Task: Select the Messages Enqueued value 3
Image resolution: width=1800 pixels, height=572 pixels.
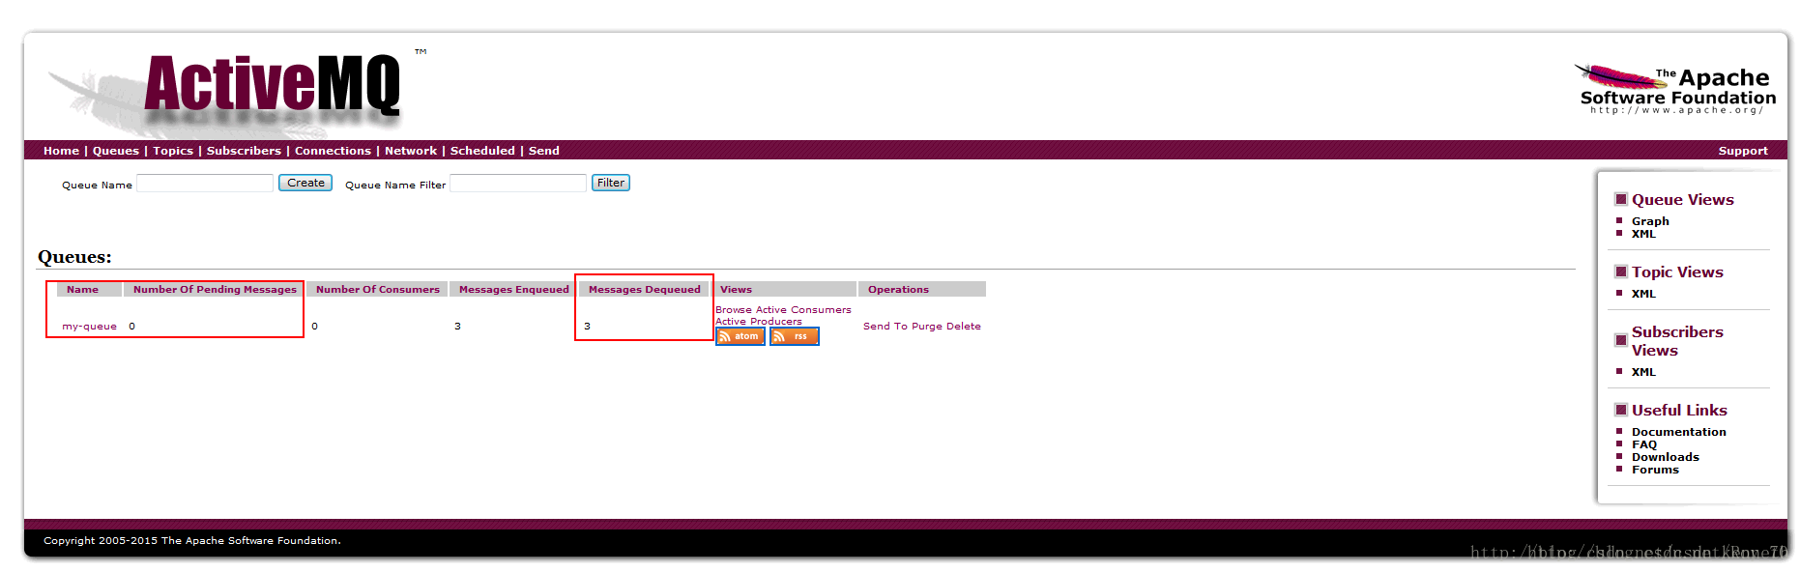Action: [457, 327]
